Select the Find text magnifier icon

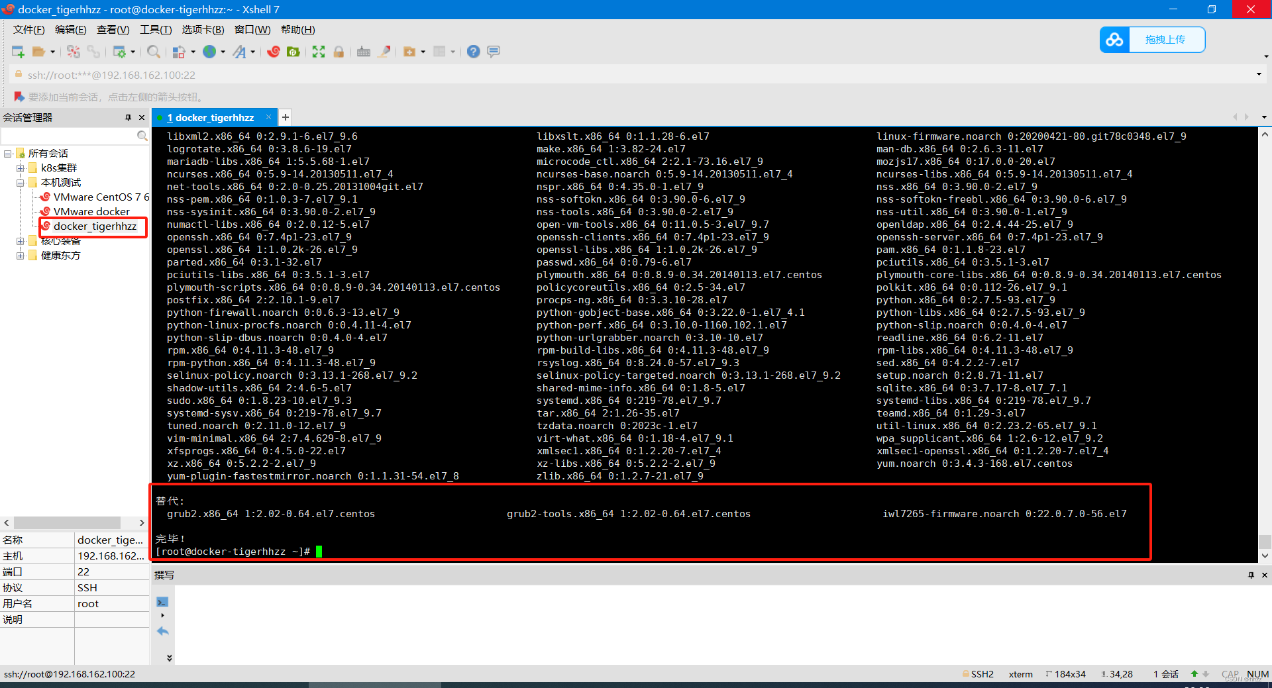(x=154, y=52)
